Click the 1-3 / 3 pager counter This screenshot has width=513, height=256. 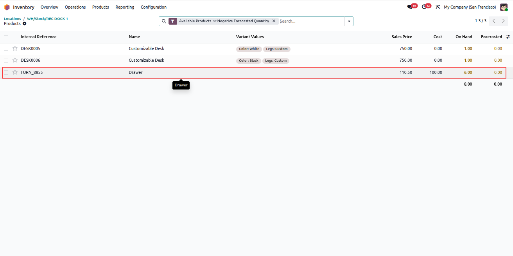click(x=481, y=21)
